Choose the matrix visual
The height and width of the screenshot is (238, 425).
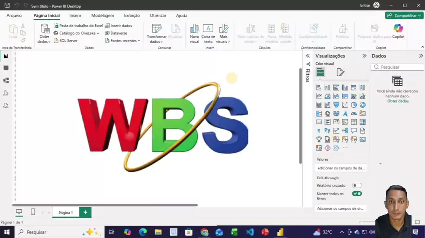point(363,122)
